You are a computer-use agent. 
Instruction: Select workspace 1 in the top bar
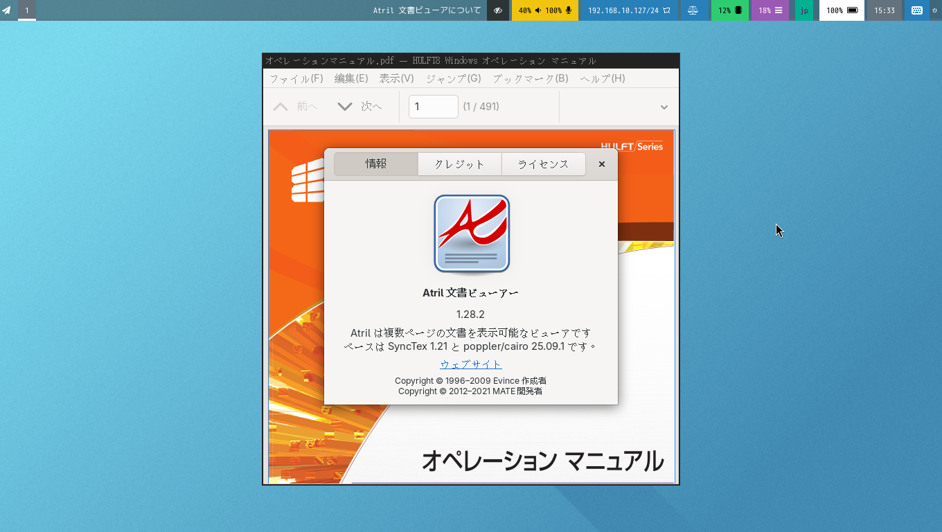(27, 10)
